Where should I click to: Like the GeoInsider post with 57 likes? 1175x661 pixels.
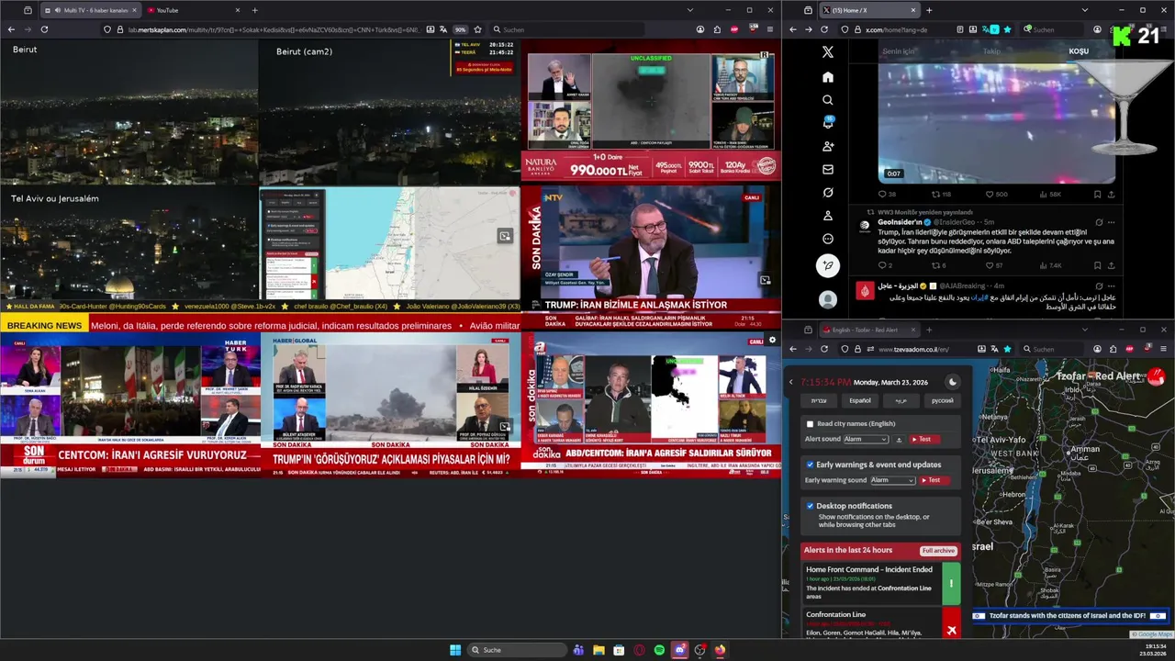(x=995, y=265)
